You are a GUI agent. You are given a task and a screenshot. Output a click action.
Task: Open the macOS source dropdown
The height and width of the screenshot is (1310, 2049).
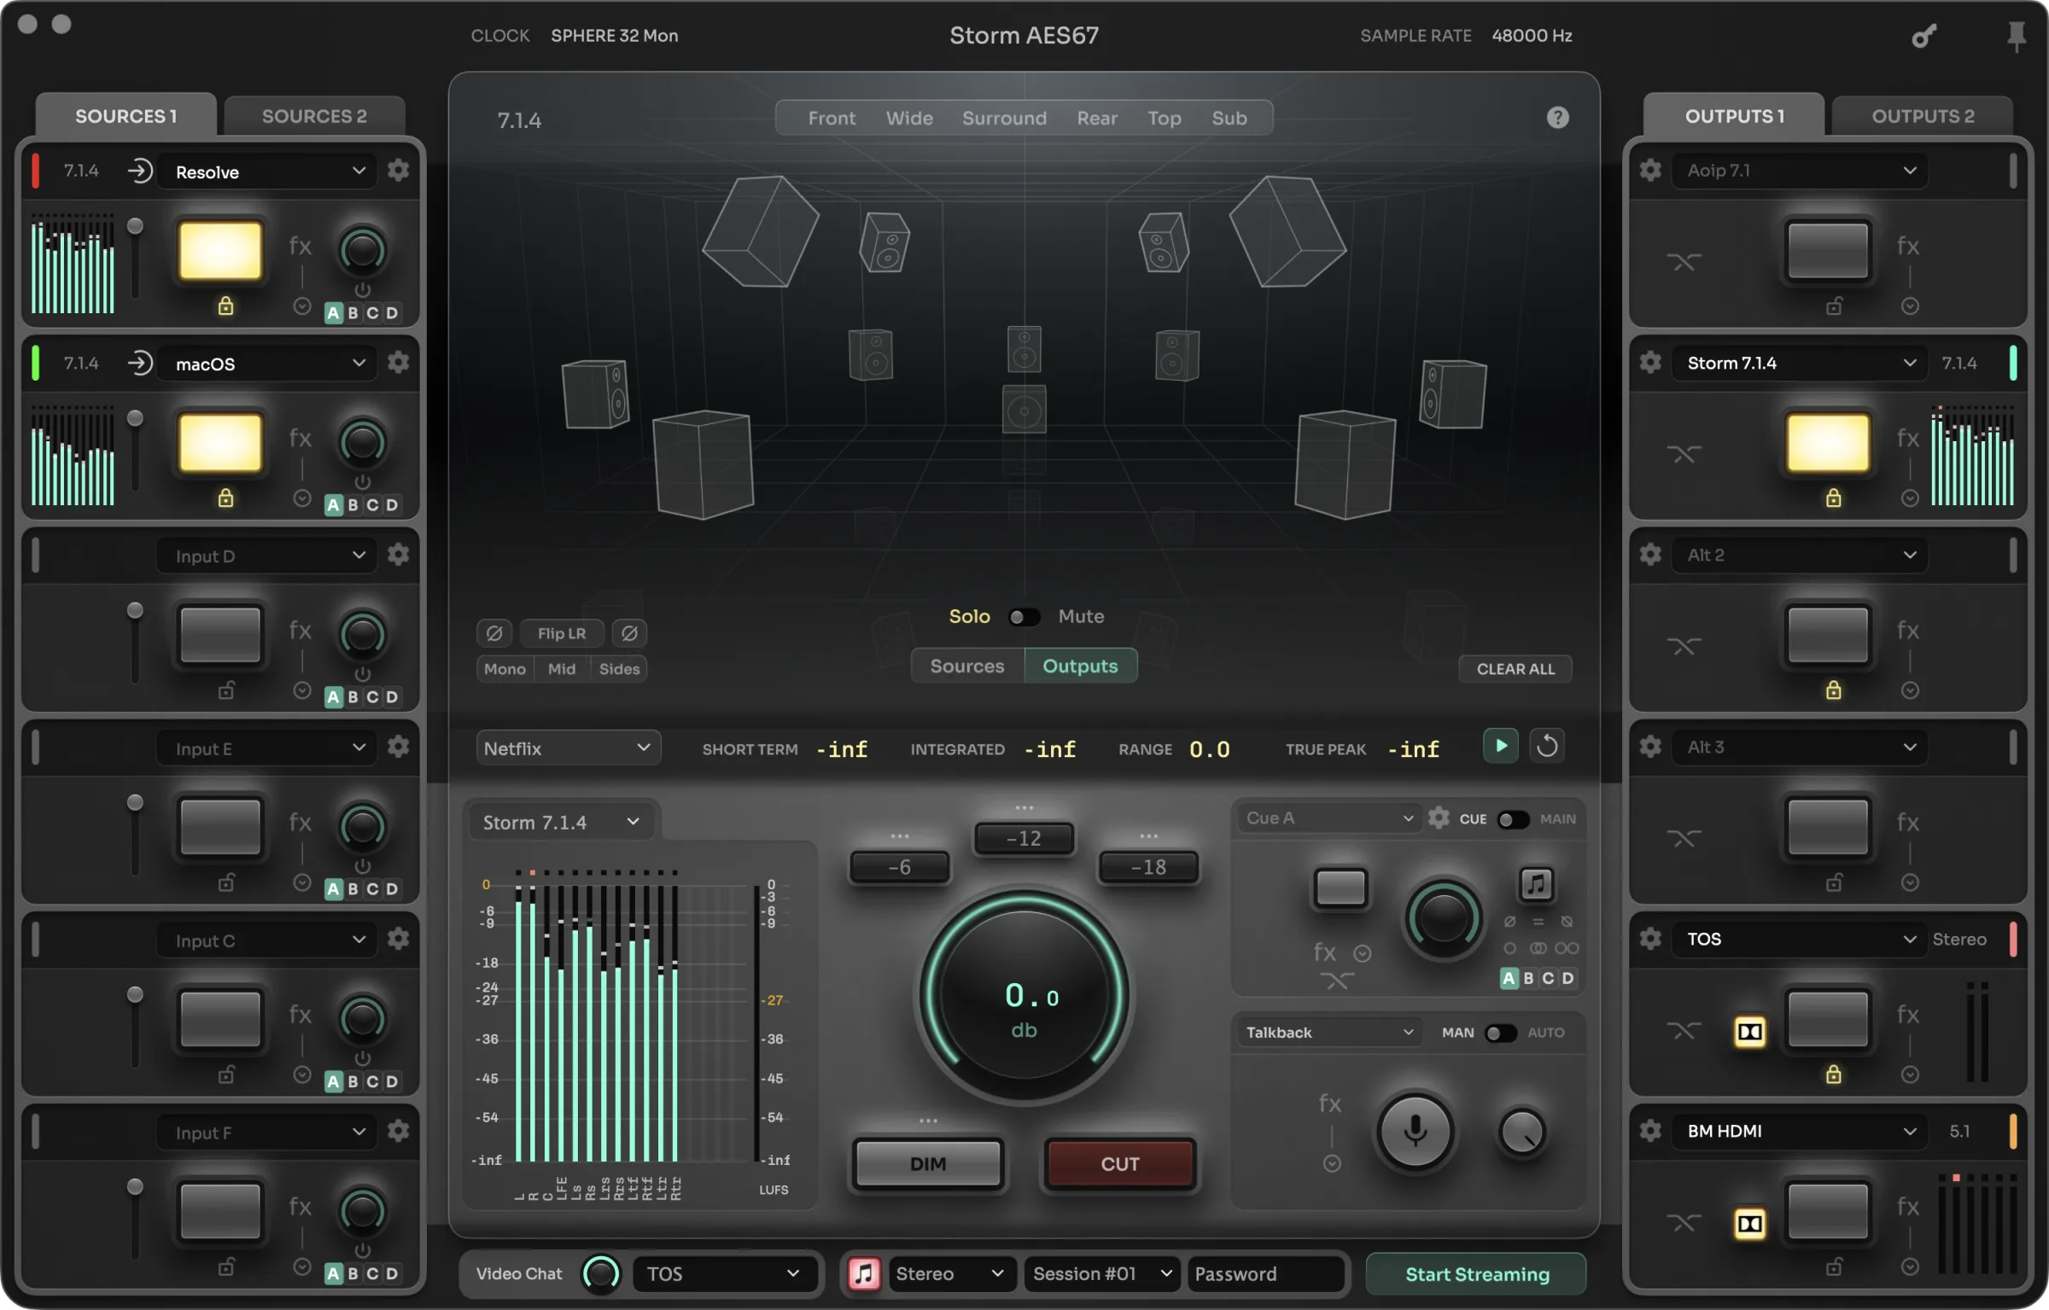[x=267, y=364]
